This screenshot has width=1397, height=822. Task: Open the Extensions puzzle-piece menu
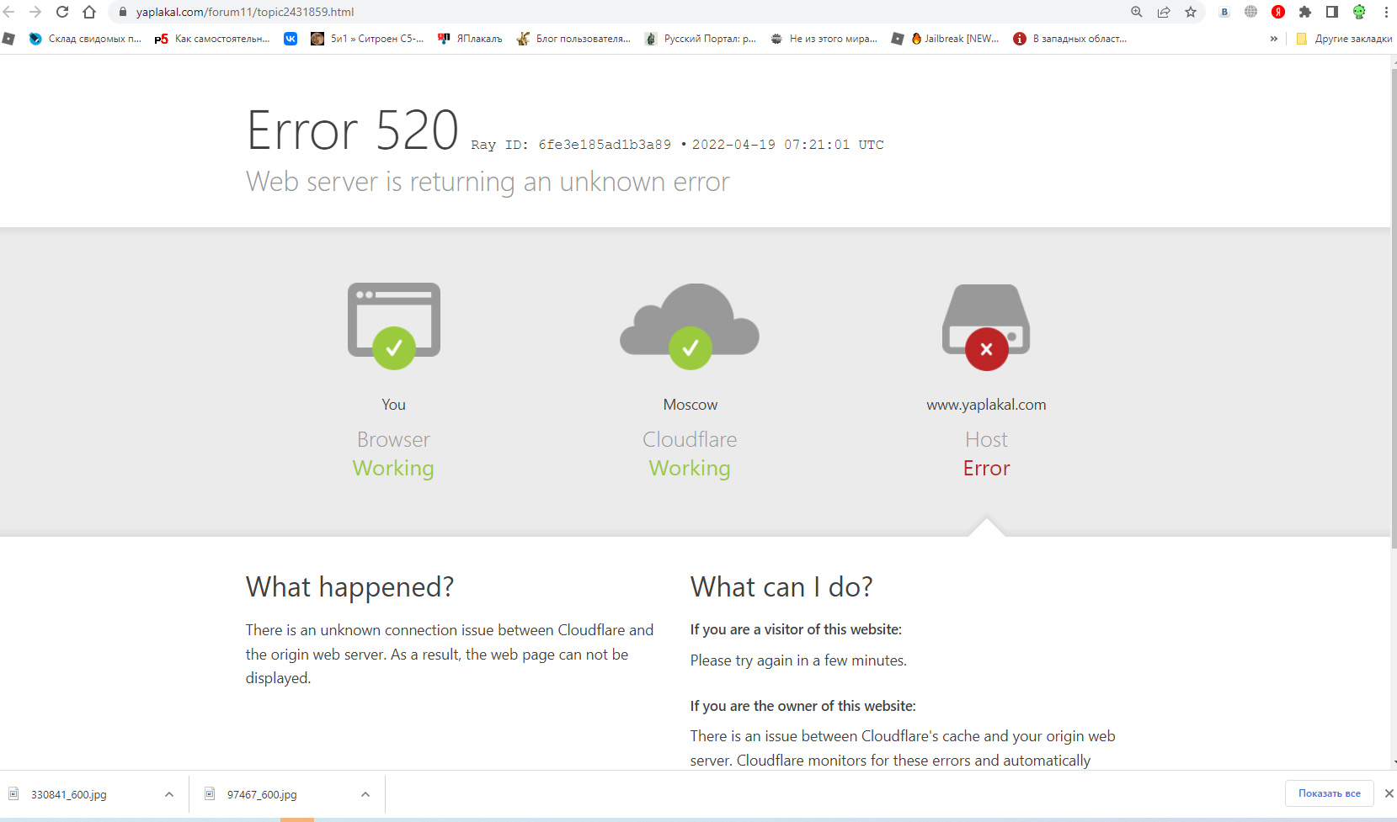click(x=1305, y=12)
